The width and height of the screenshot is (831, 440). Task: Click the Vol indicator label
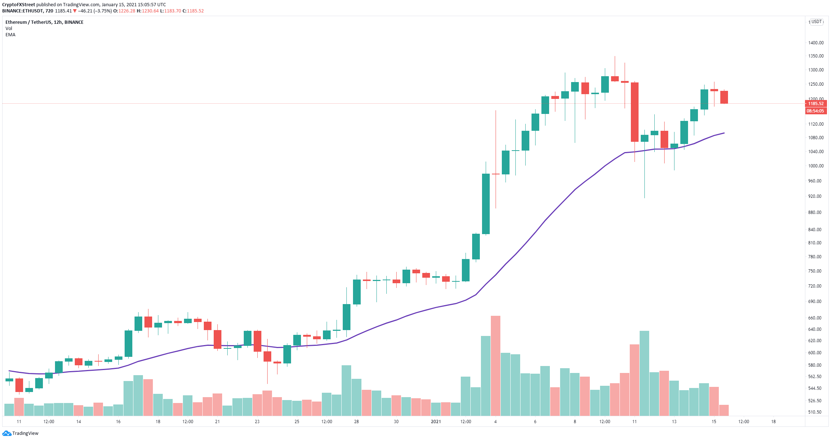(9, 28)
